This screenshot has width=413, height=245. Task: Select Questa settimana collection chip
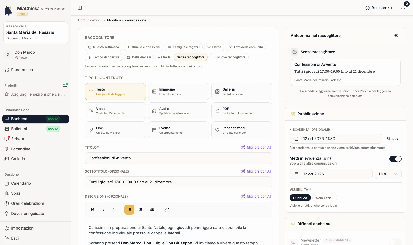pos(104,47)
